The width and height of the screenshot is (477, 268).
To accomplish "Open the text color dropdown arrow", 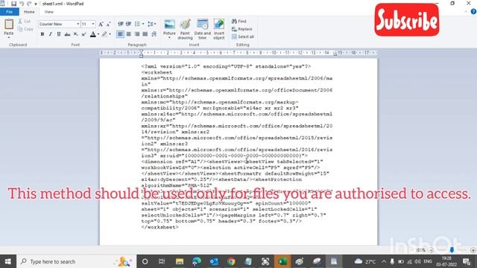I will click(98, 34).
